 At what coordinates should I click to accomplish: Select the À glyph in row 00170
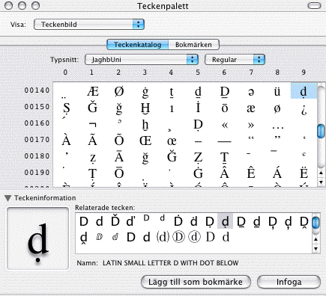67,140
